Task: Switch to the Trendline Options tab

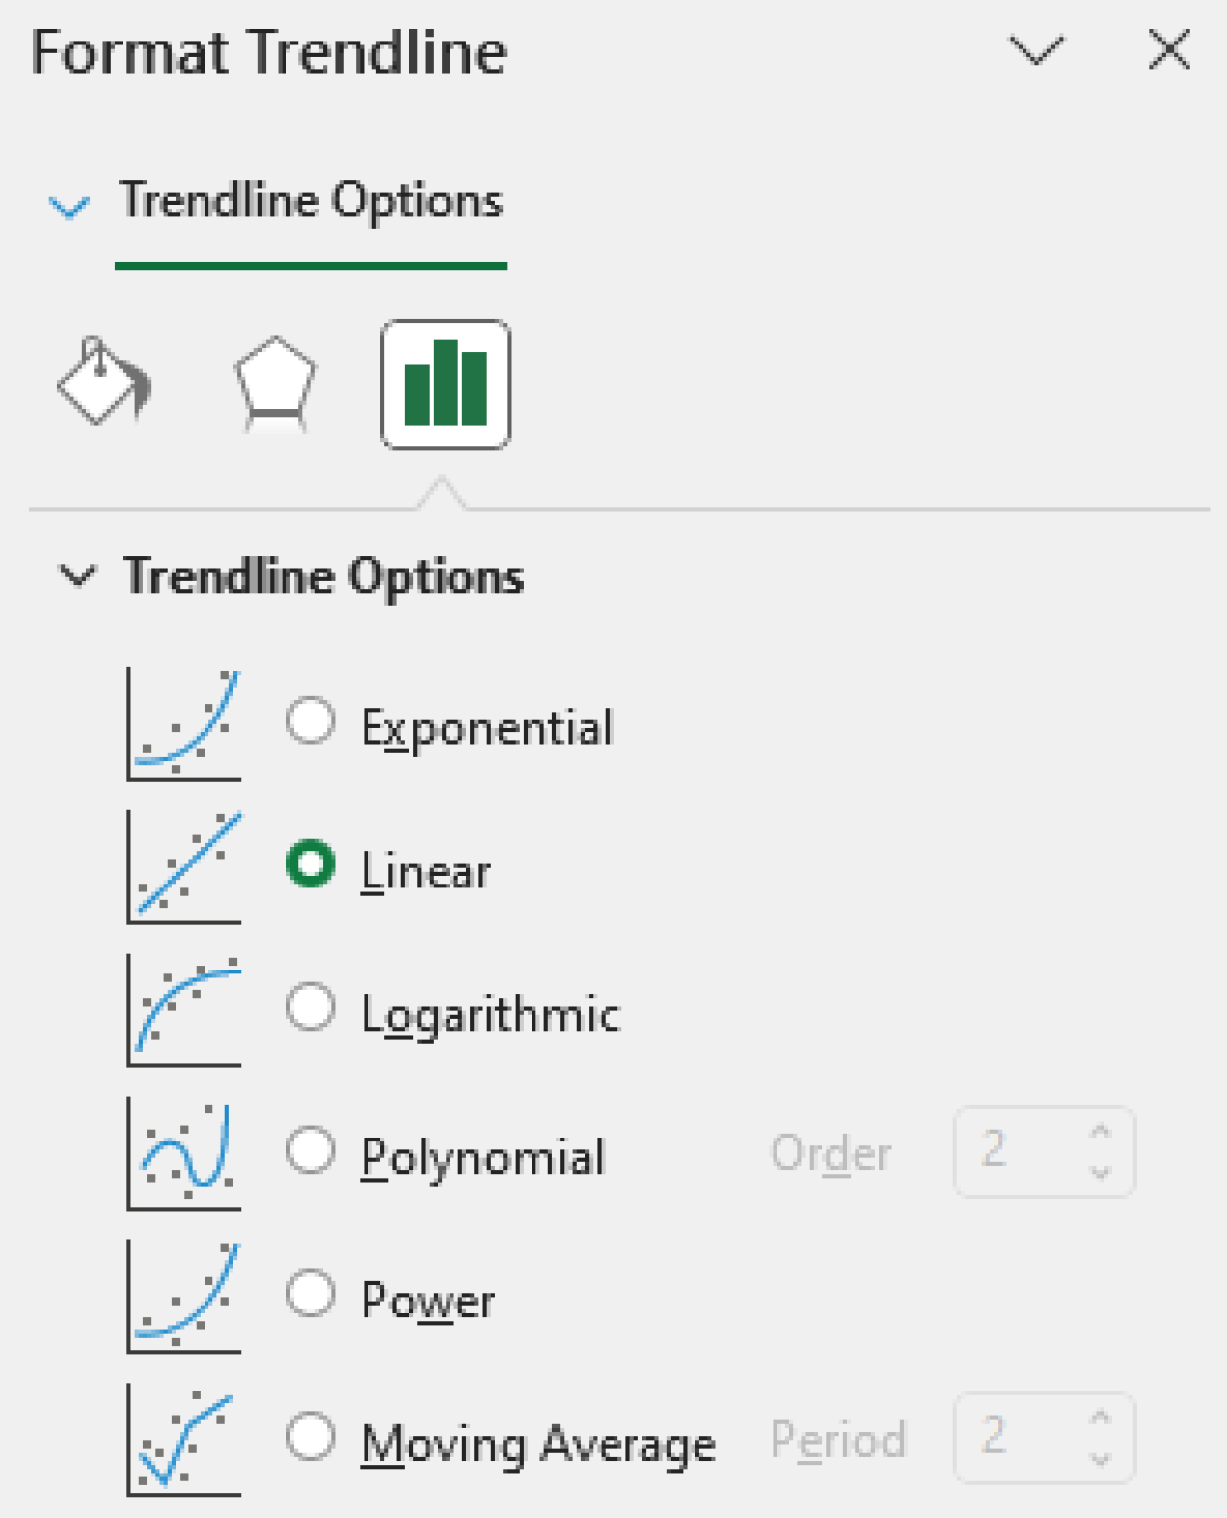Action: 310,201
